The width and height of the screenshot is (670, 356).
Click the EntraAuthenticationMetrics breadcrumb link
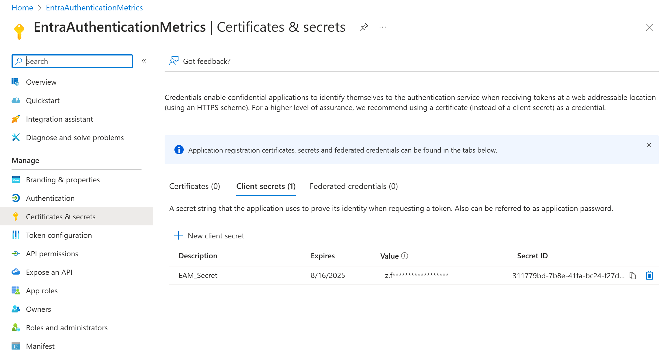[94, 8]
